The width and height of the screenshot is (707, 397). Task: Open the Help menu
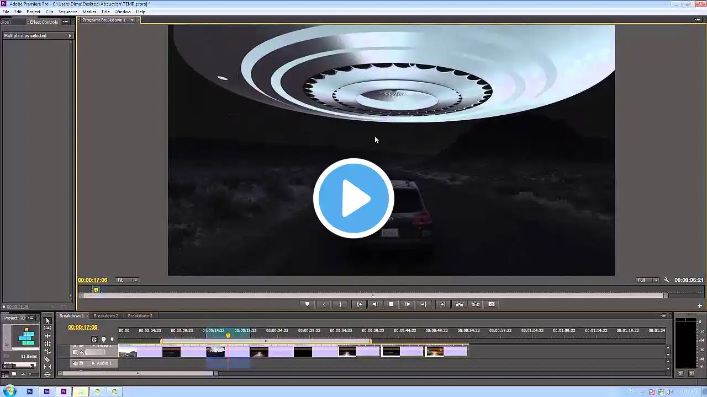pos(141,12)
